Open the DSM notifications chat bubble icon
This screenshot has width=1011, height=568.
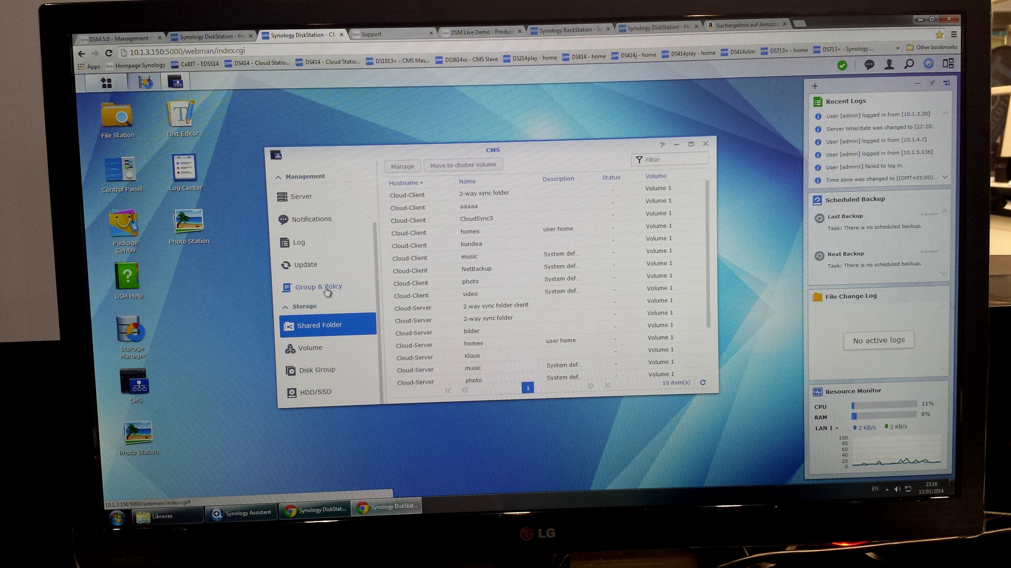coord(869,65)
